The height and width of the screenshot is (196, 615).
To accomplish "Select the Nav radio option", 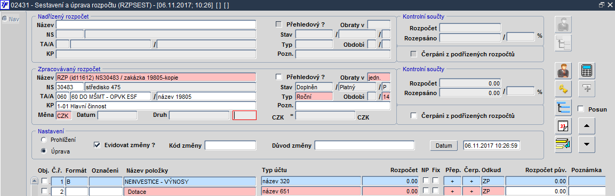I will pyautogui.click(x=5, y=19).
